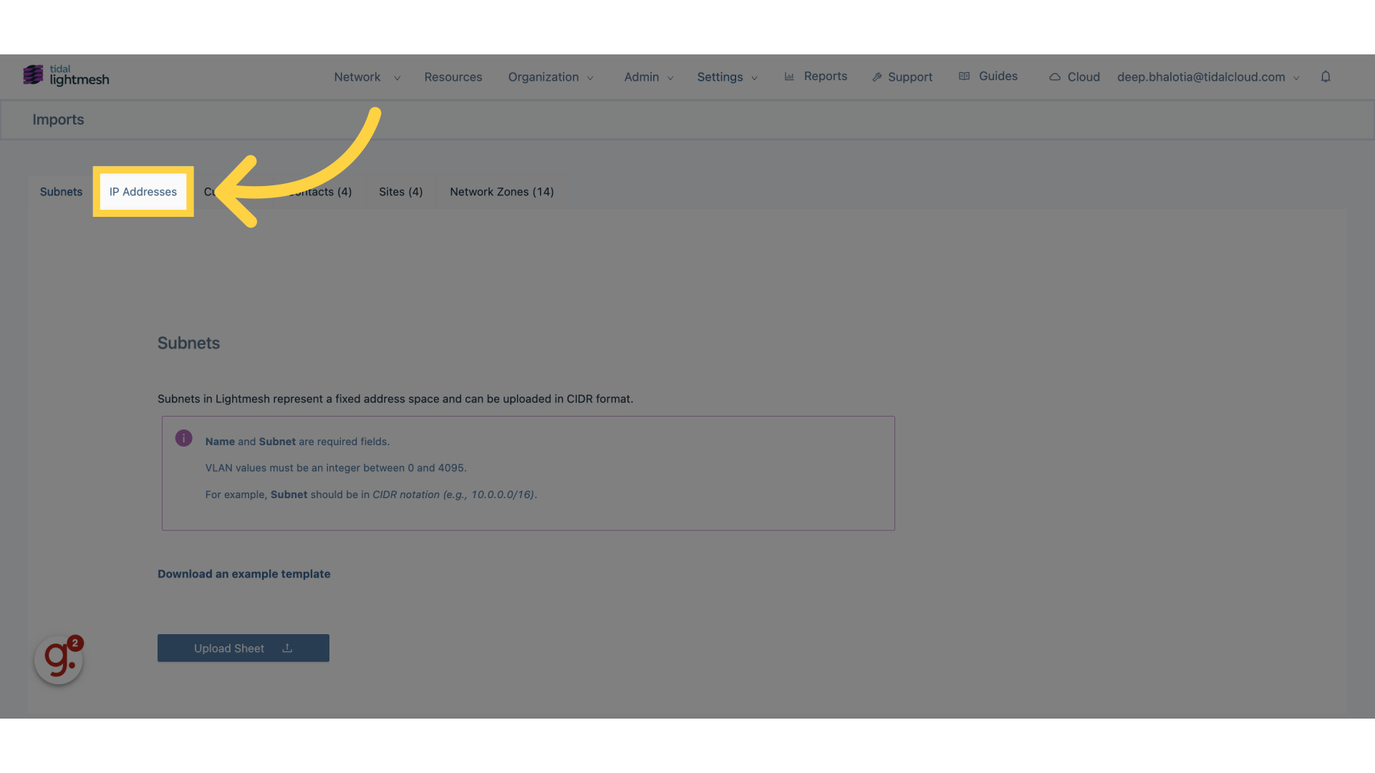1375x773 pixels.
Task: Click the user account email dropdown
Action: pyautogui.click(x=1209, y=77)
